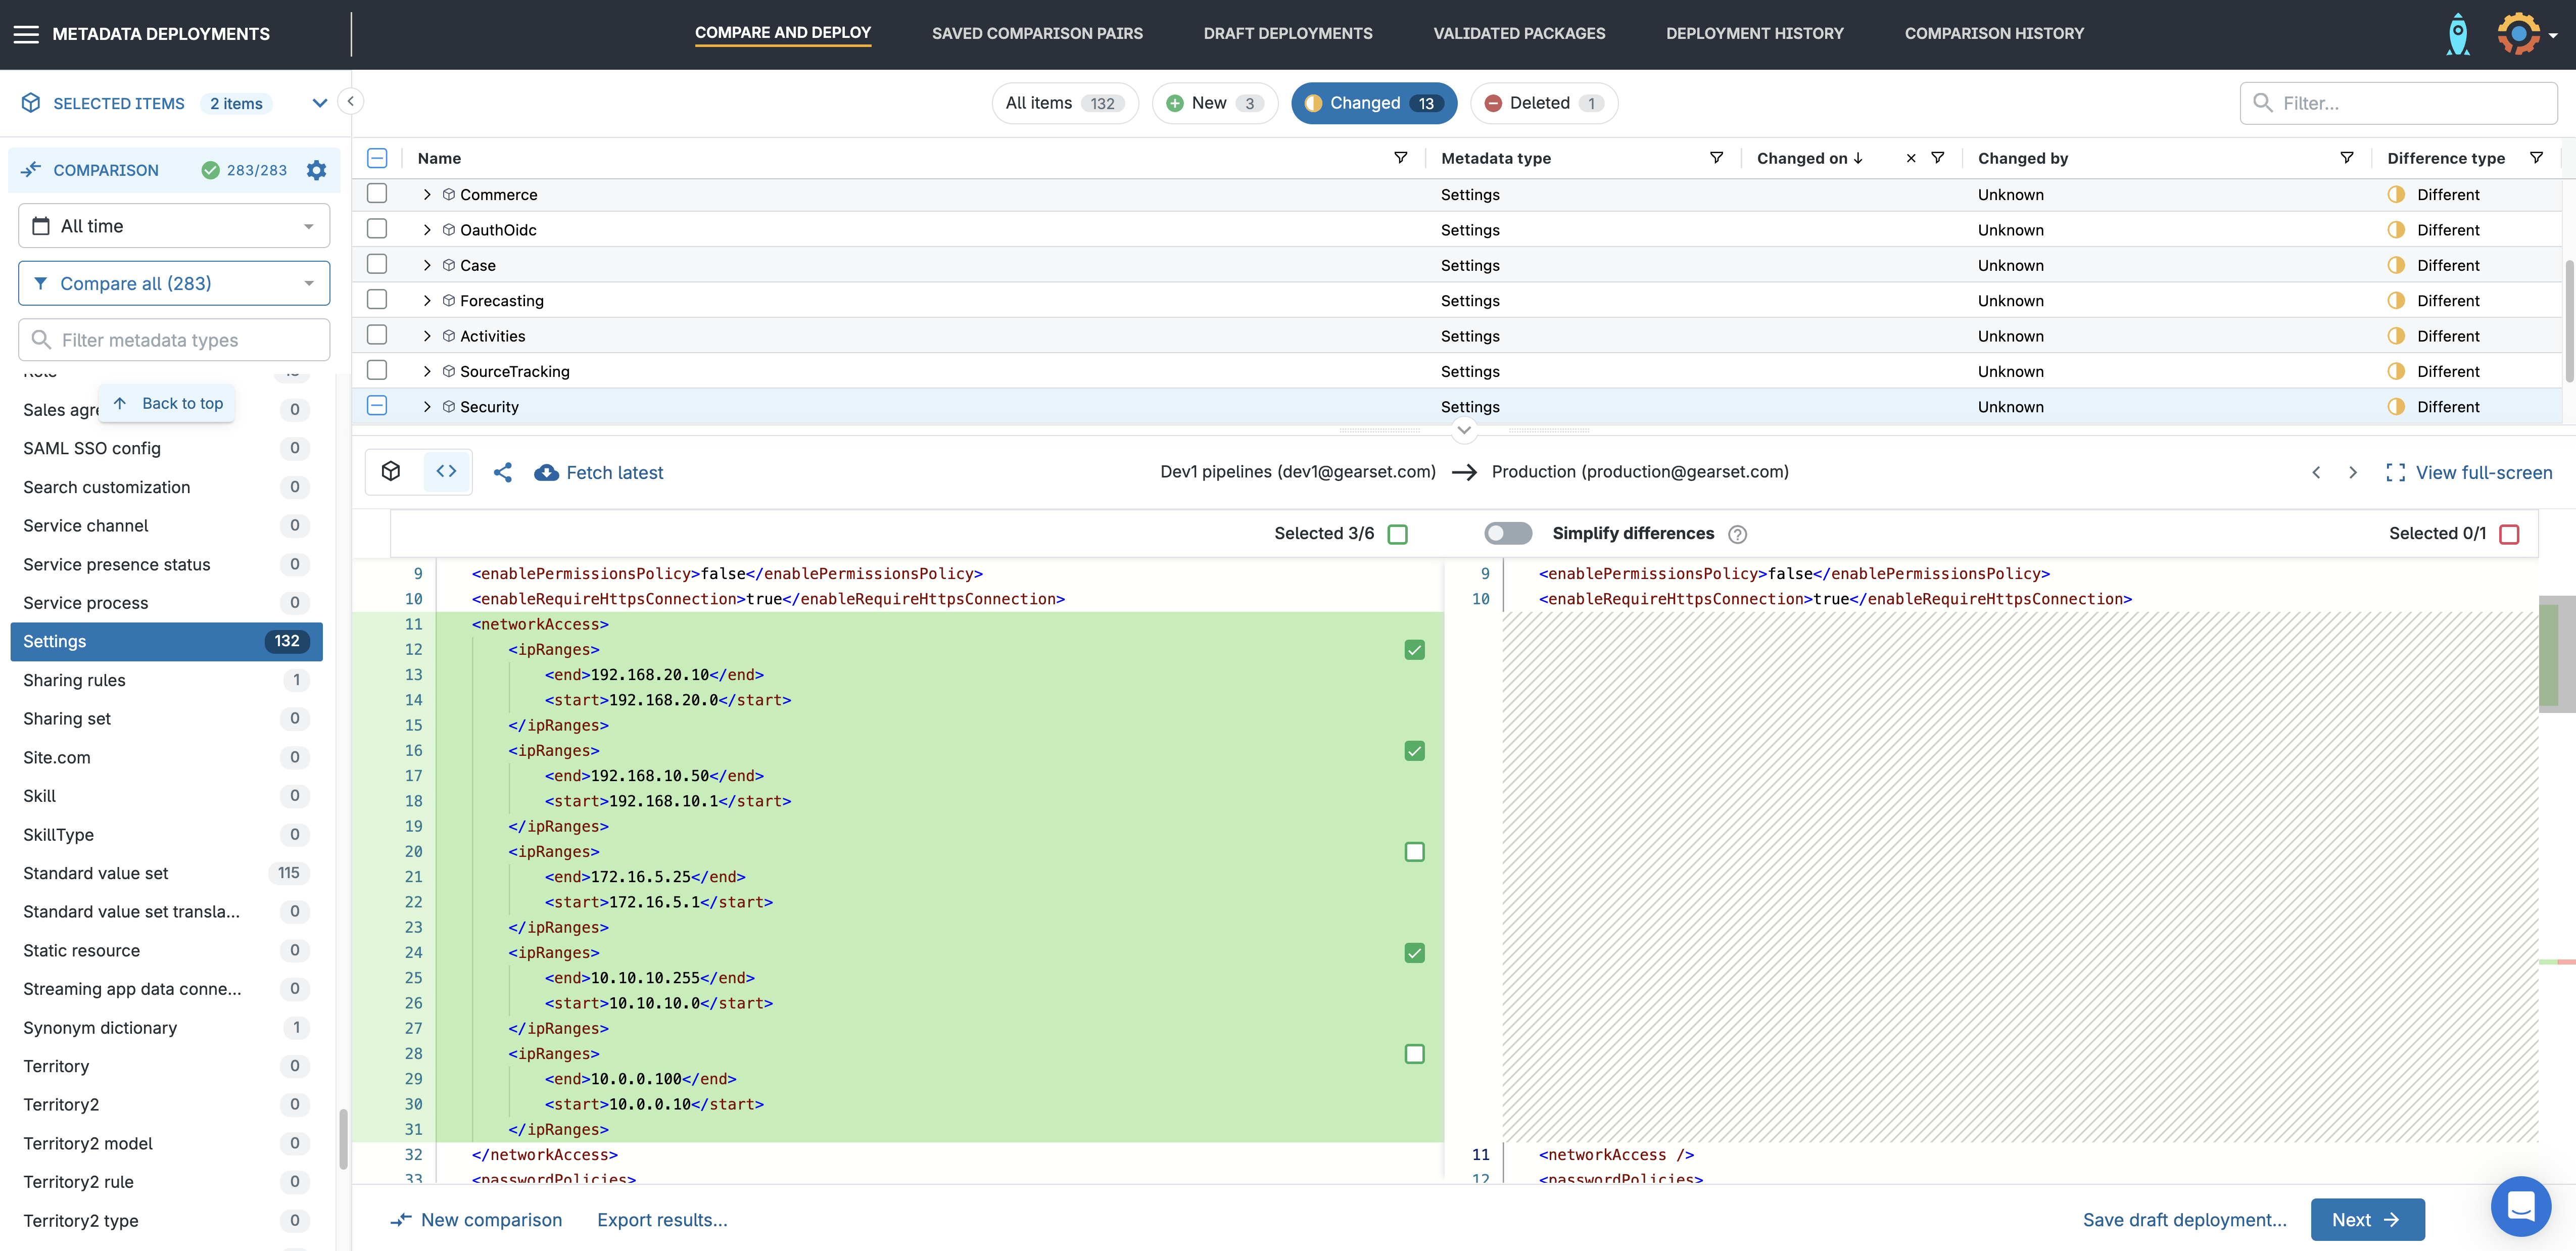Filter the Name column

tap(1400, 158)
